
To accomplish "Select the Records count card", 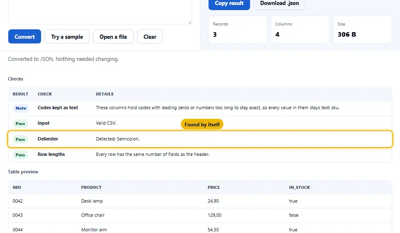I will pos(238,30).
